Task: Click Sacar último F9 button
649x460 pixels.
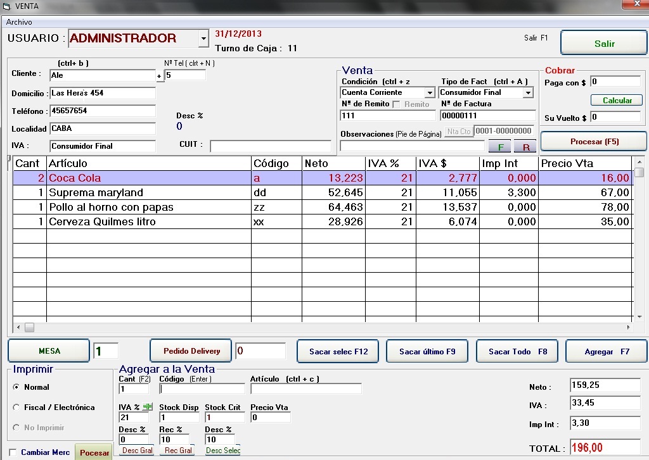Action: 427,351
